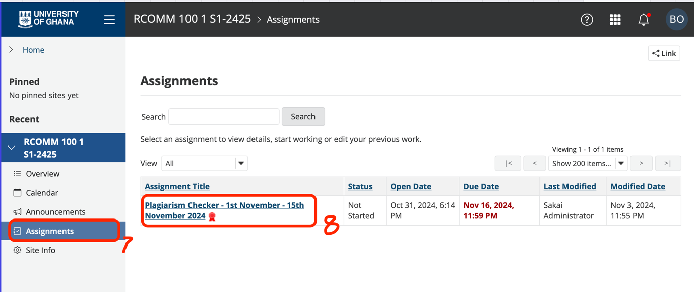
Task: Open the notifications bell
Action: pyautogui.click(x=644, y=20)
